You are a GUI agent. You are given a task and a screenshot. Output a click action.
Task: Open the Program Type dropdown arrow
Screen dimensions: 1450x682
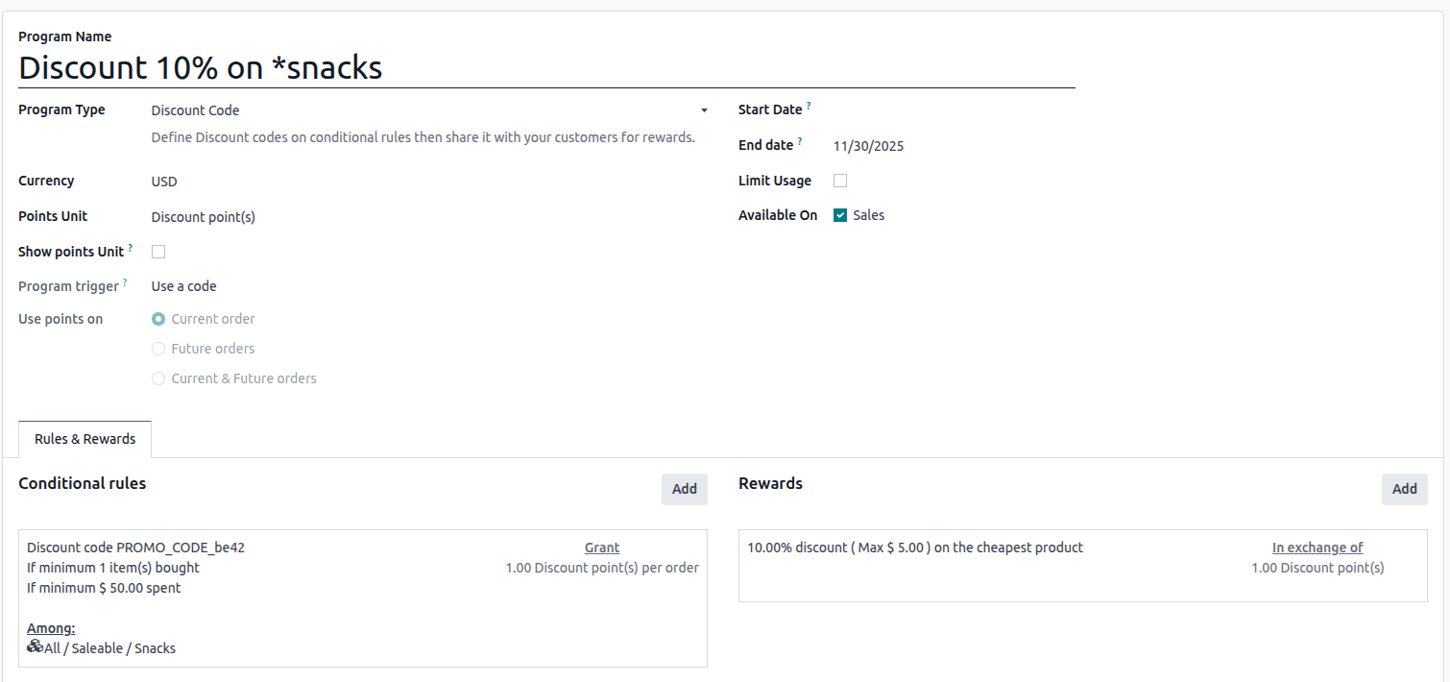tap(704, 110)
